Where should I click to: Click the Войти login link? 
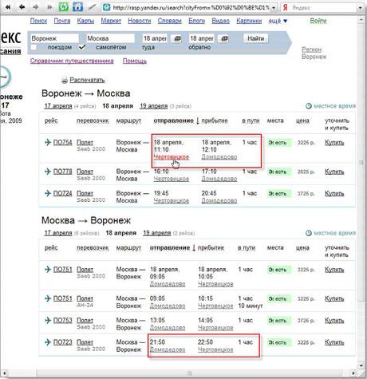coord(318,21)
